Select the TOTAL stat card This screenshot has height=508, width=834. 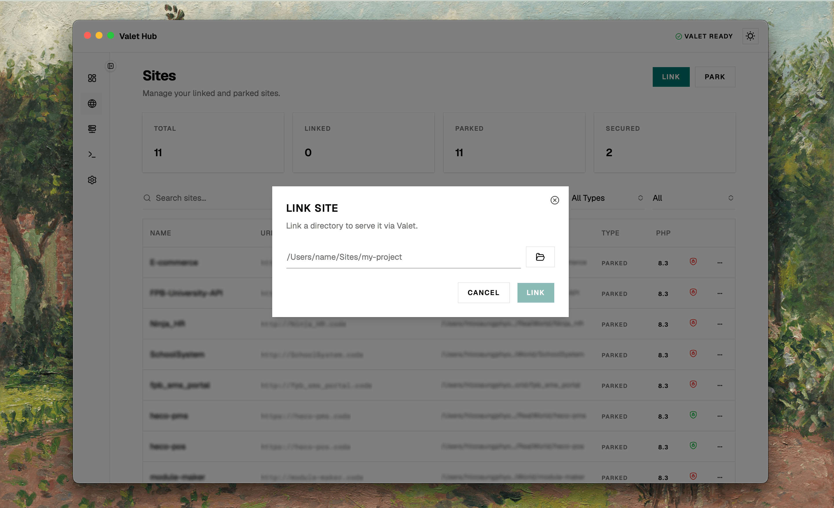coord(213,142)
